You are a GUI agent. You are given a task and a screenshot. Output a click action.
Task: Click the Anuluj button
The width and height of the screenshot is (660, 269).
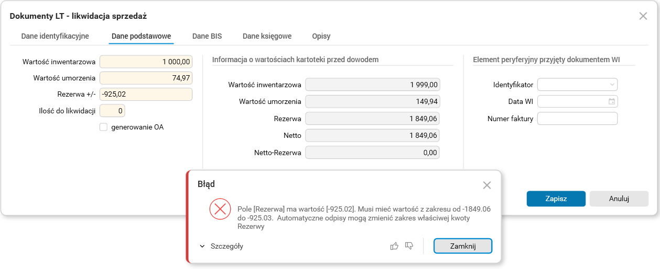click(x=619, y=198)
